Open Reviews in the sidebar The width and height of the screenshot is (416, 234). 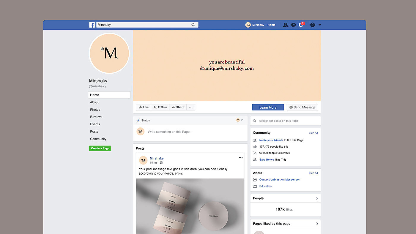tap(96, 117)
